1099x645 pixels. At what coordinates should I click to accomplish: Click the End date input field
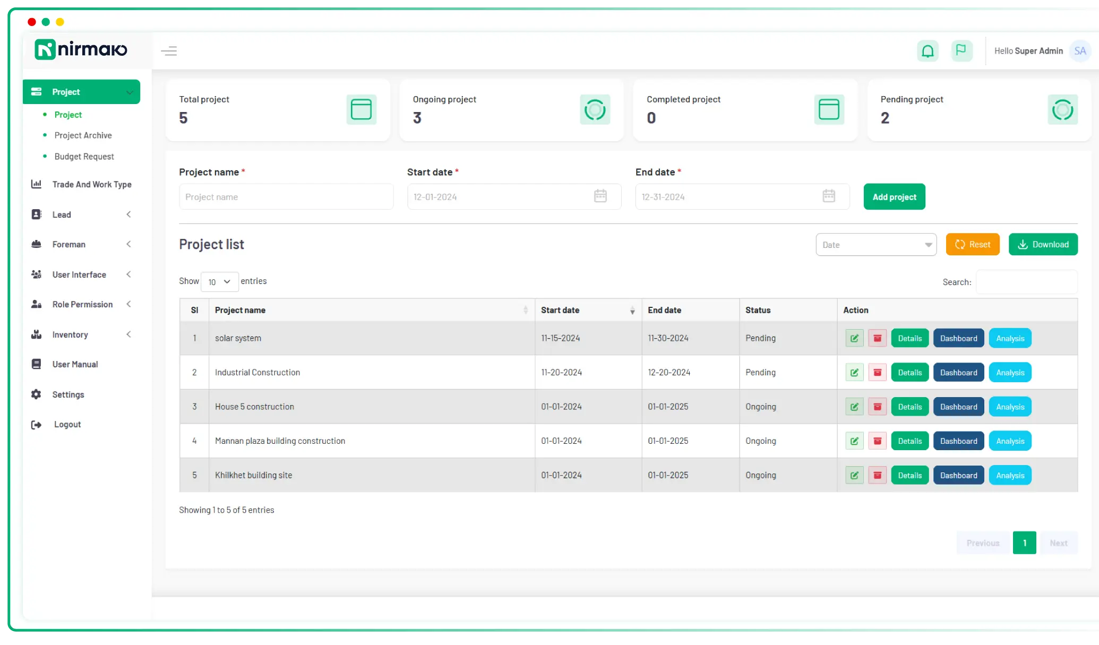(x=742, y=197)
